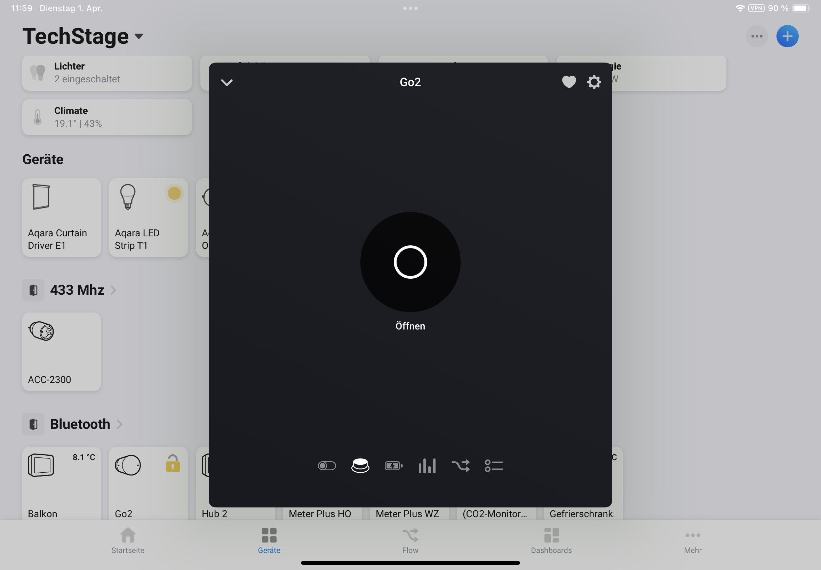Show the battery status tab in Go2

pos(393,466)
